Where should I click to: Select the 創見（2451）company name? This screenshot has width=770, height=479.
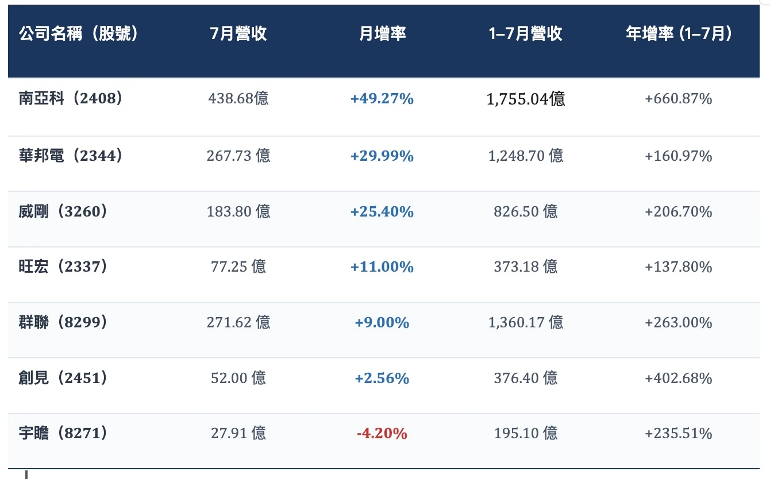pyautogui.click(x=63, y=378)
